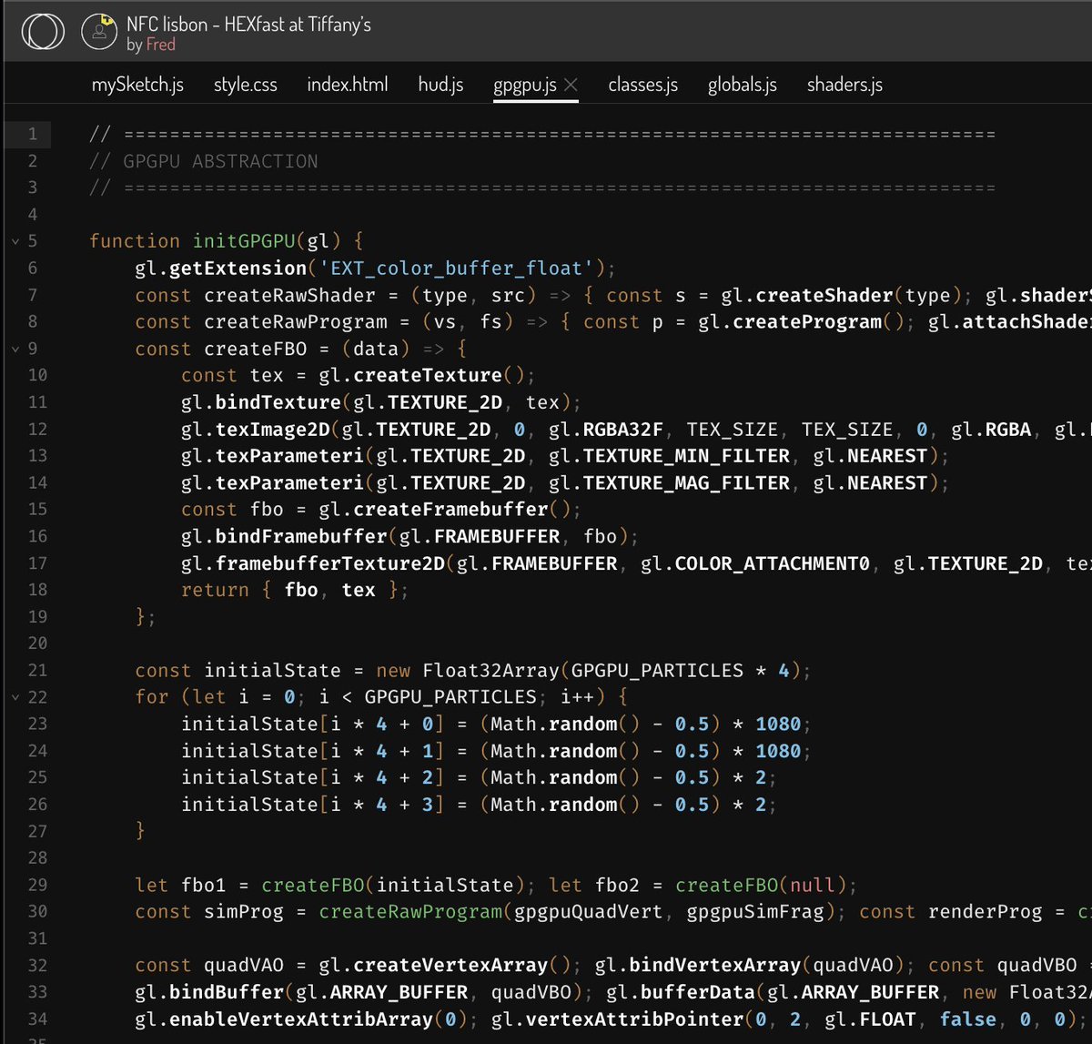Close the gpgpu.js tab
This screenshot has height=1044, width=1092.
click(x=571, y=85)
